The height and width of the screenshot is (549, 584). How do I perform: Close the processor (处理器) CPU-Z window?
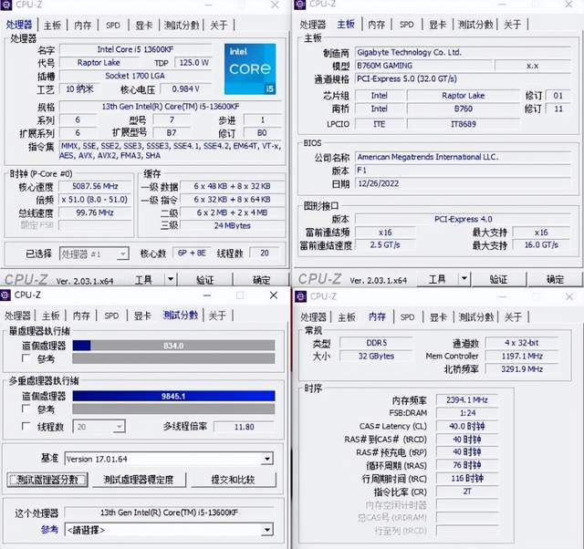click(x=275, y=5)
